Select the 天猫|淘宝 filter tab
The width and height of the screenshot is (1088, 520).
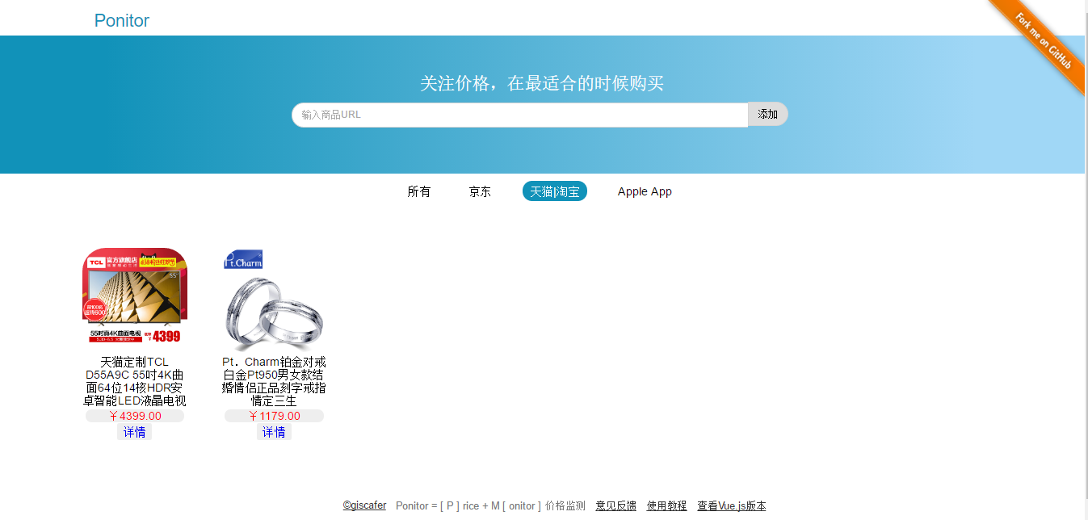point(555,191)
